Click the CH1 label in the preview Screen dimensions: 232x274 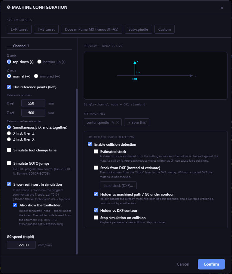click(x=135, y=79)
